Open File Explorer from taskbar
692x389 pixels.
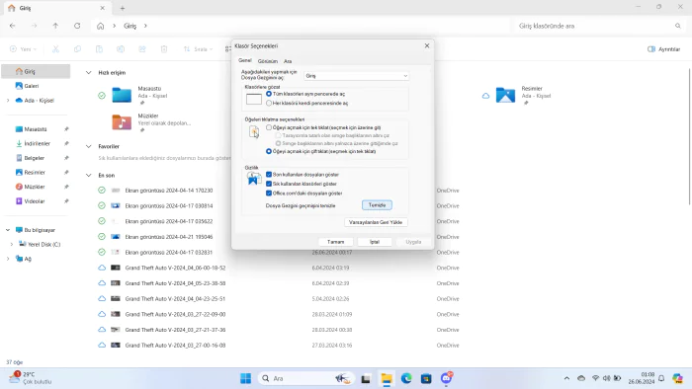[387, 378]
